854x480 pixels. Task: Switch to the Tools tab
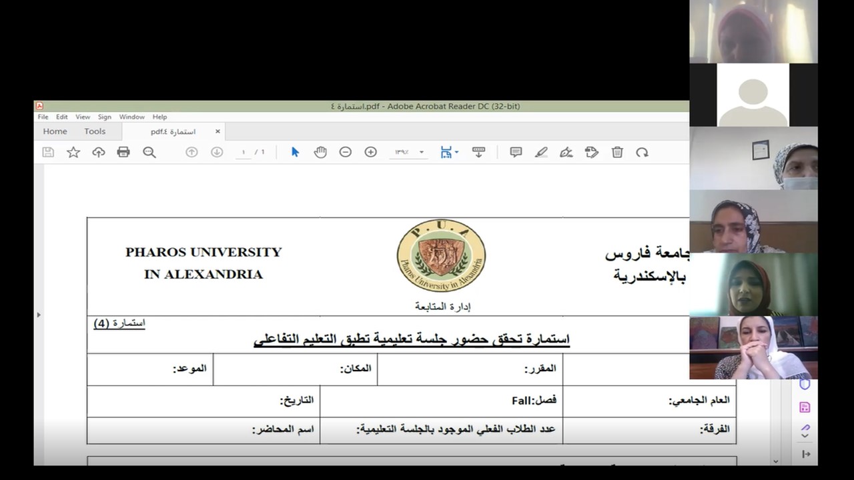click(x=95, y=131)
